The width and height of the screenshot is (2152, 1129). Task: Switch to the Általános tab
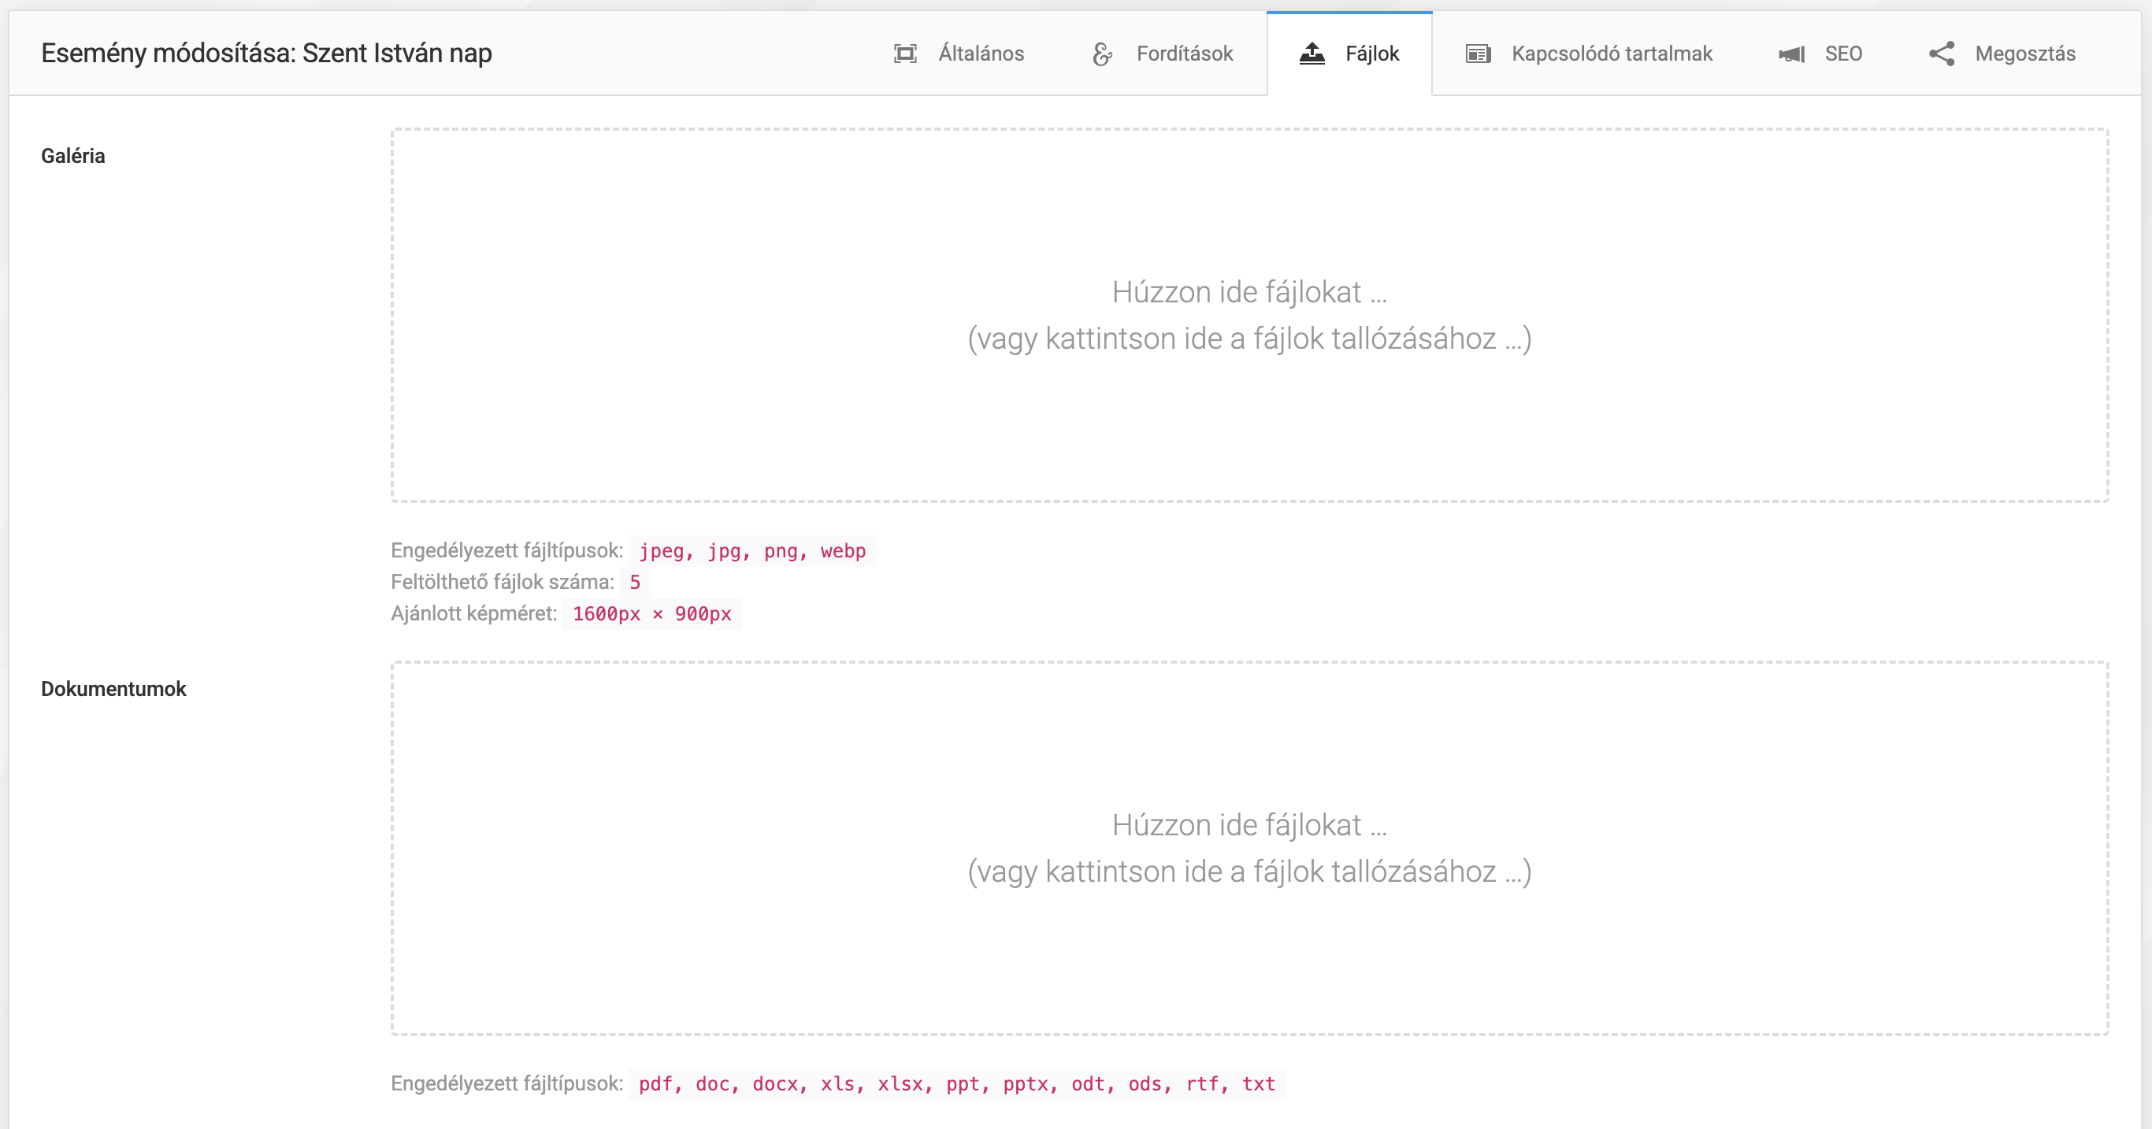(x=981, y=54)
